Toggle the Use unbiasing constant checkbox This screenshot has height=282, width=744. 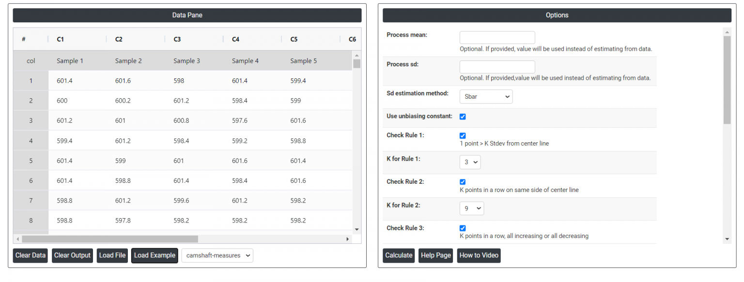463,117
